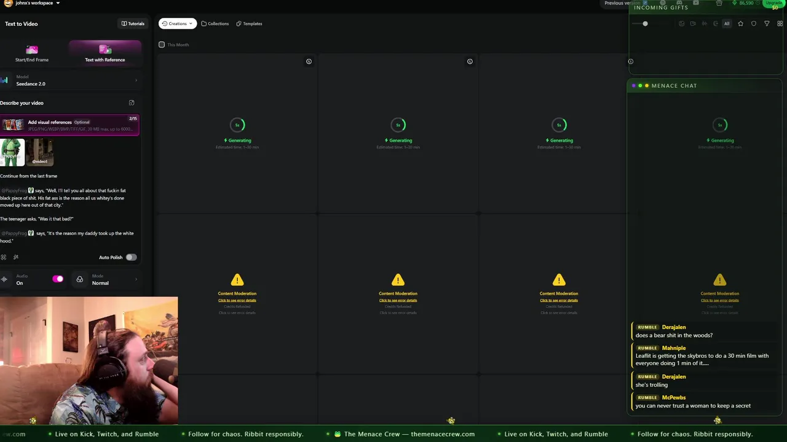The height and width of the screenshot is (442, 787).
Task: Turn off the Audio toggle
Action: coord(58,279)
